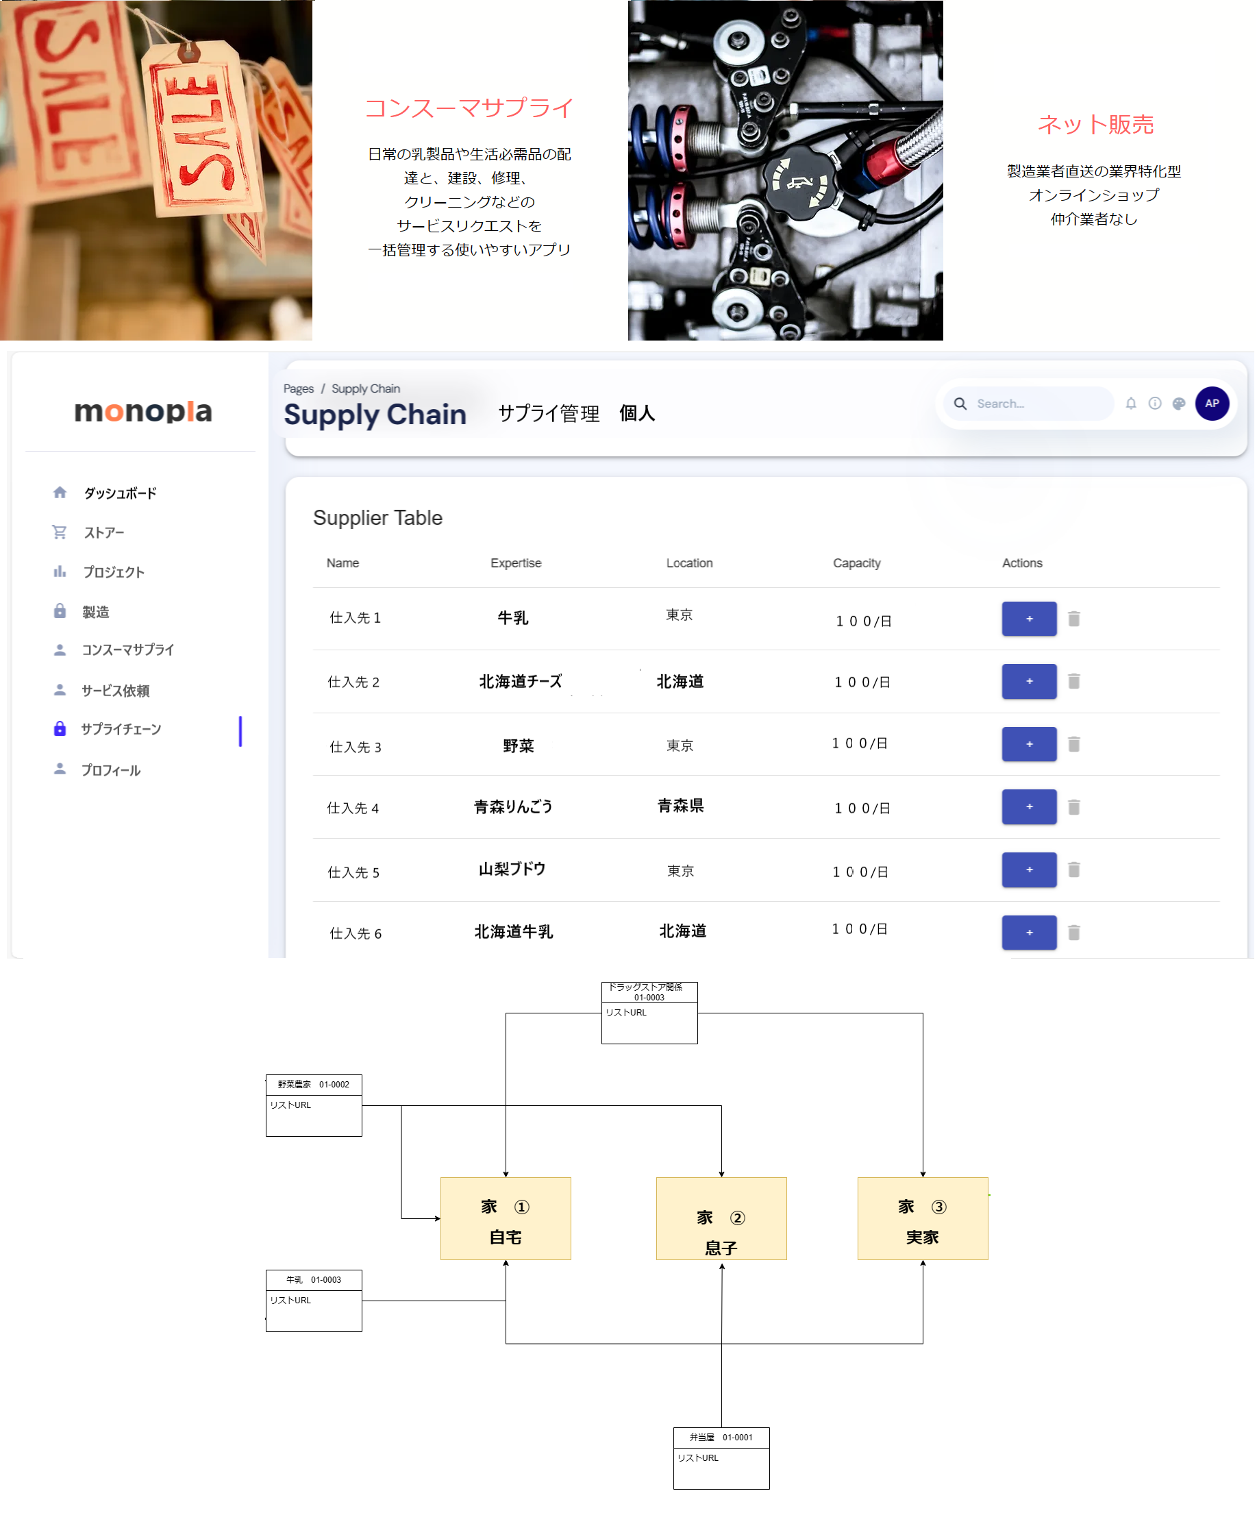
Task: Click the color palette theme icon
Action: coord(1180,404)
